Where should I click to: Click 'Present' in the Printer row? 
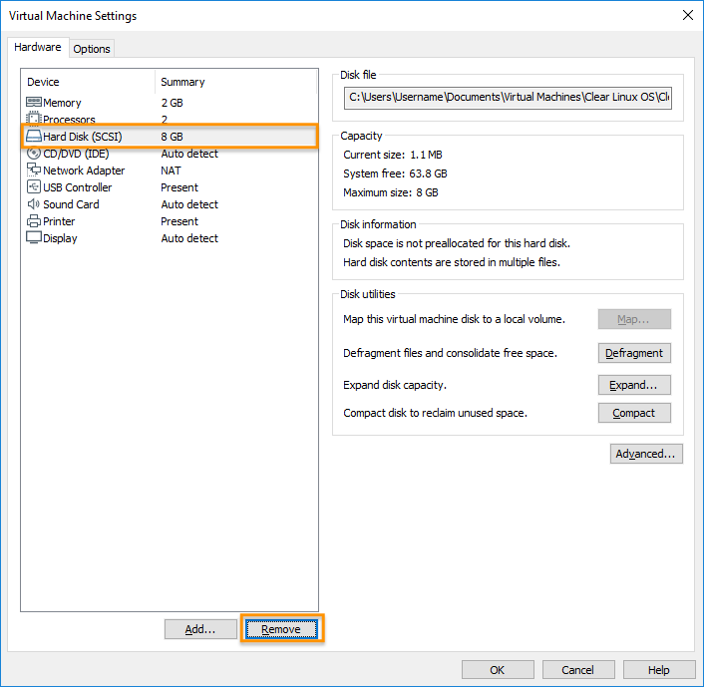(179, 221)
